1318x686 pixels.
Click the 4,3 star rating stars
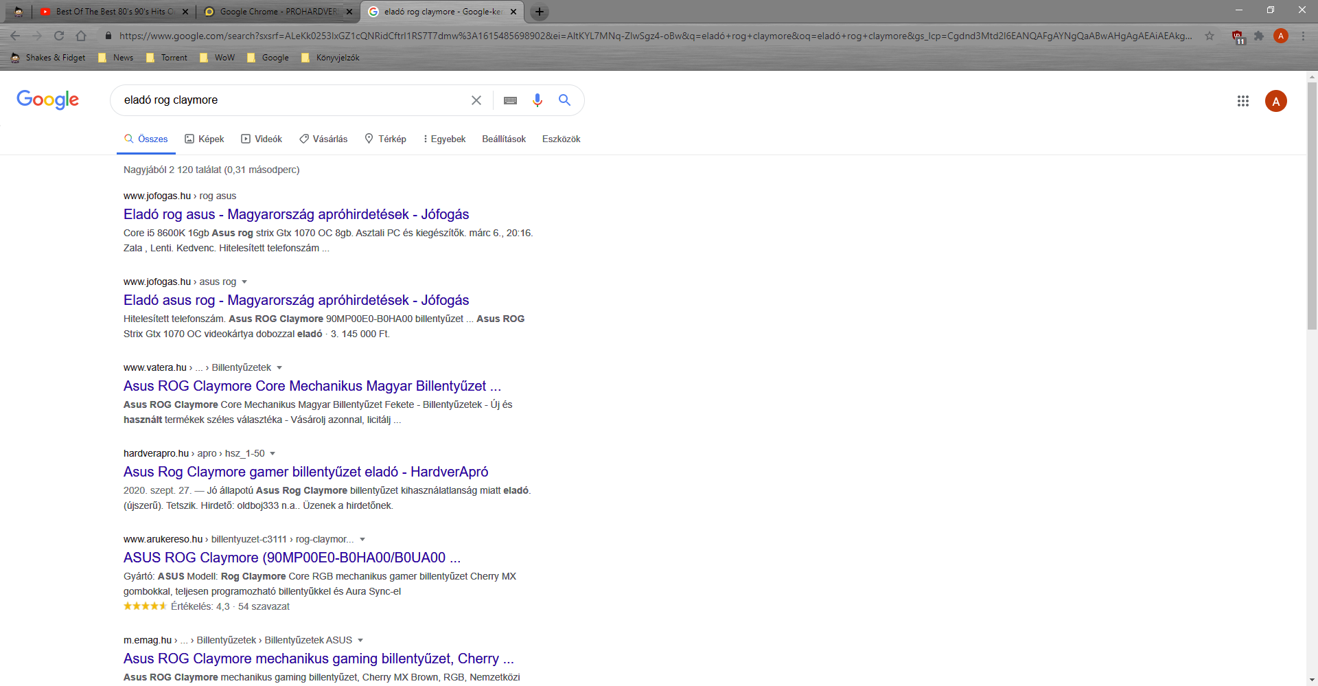pos(145,606)
